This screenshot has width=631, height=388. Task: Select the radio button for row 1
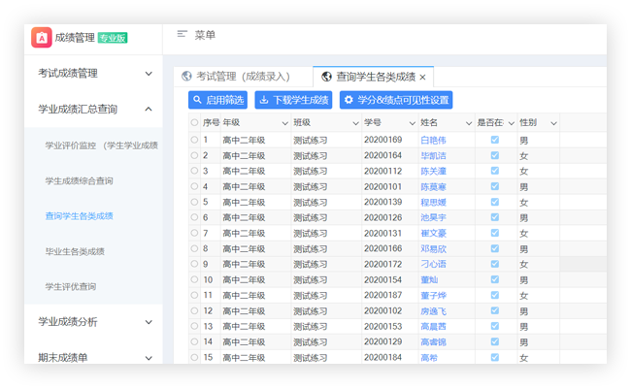pyautogui.click(x=194, y=140)
